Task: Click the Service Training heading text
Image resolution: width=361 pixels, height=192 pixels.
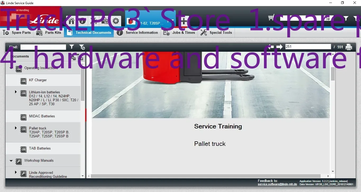Action: coord(218,126)
